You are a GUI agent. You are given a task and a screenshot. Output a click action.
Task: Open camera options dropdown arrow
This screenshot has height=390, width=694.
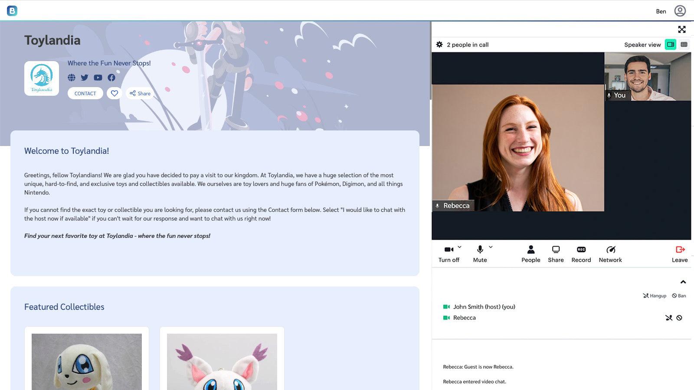click(459, 247)
